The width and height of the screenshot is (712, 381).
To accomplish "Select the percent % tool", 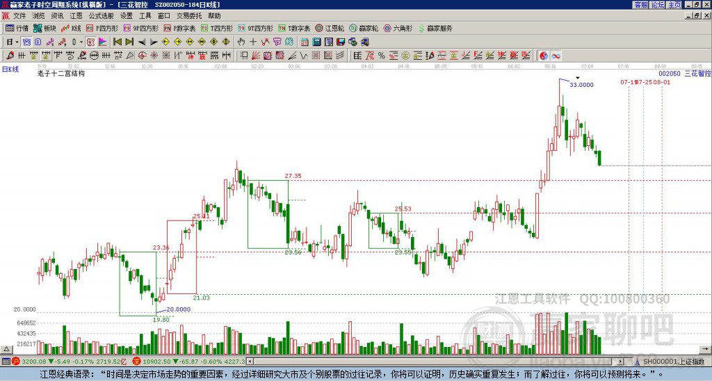I will [x=382, y=56].
